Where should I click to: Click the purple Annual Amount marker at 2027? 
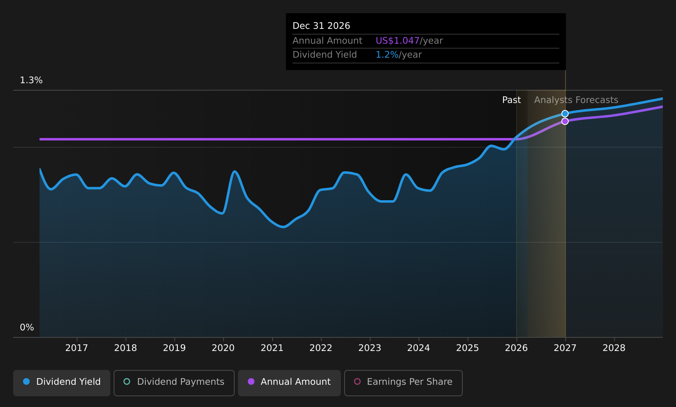coord(565,121)
